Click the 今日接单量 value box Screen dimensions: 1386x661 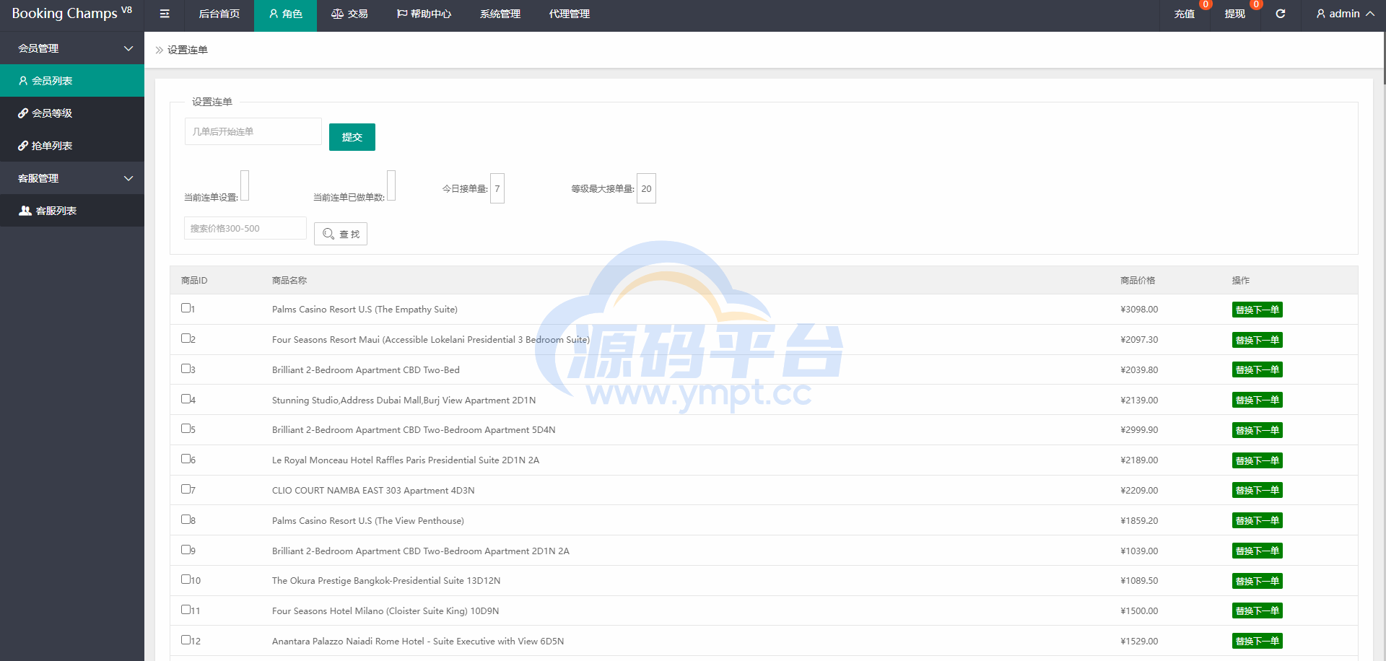pyautogui.click(x=497, y=188)
